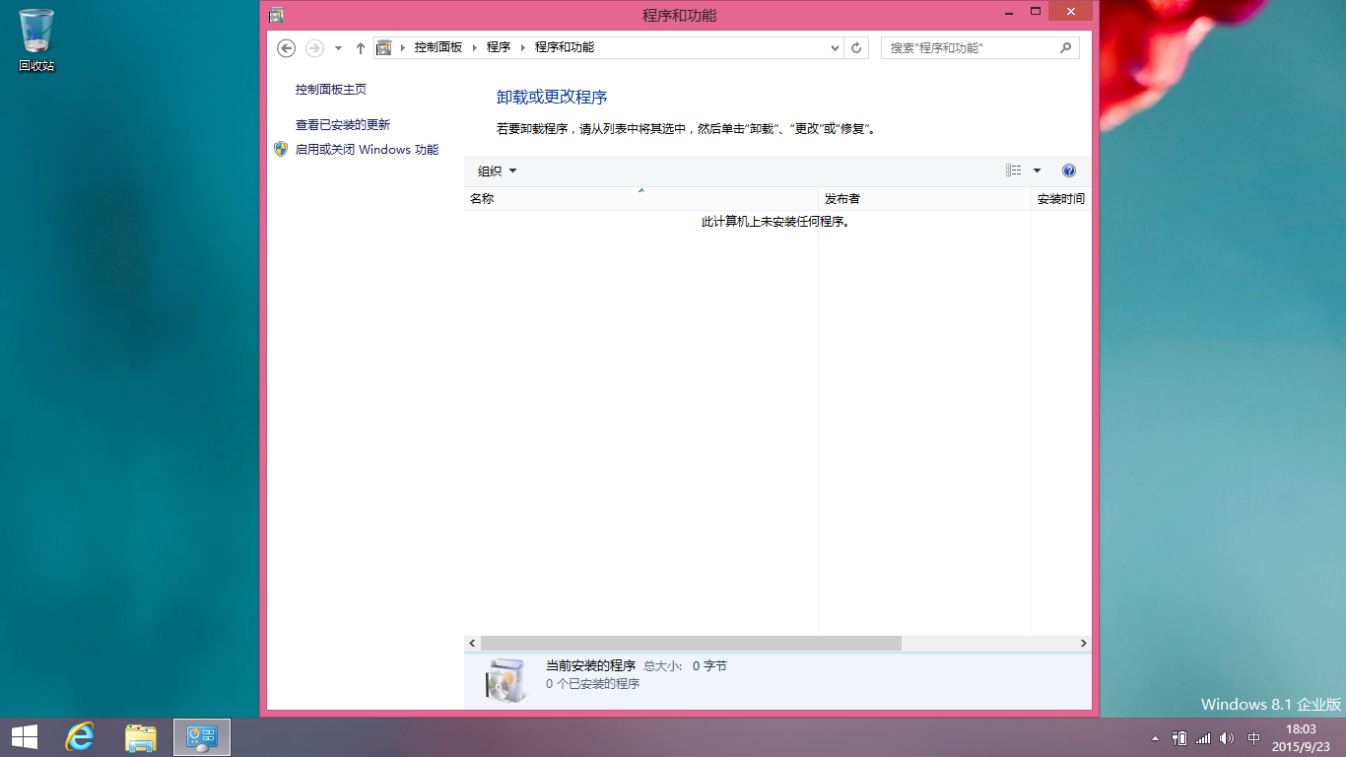The image size is (1346, 757).
Task: Click the forward navigation arrow
Action: click(314, 47)
